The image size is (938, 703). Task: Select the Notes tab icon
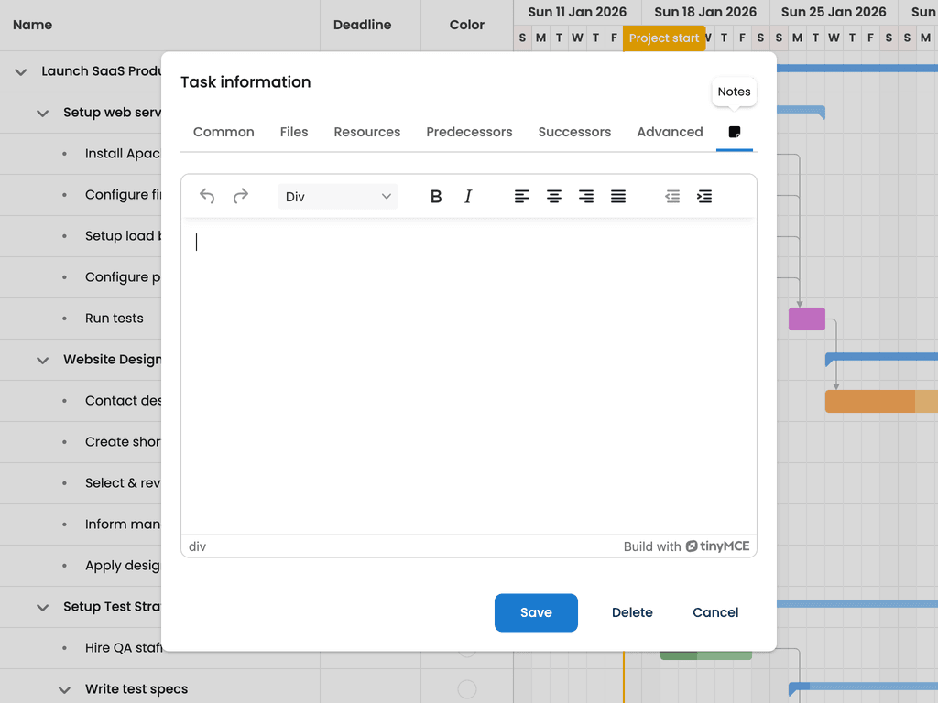(735, 132)
